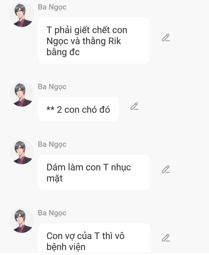Tap the words 'bệnh viện' in the last message

(65, 247)
